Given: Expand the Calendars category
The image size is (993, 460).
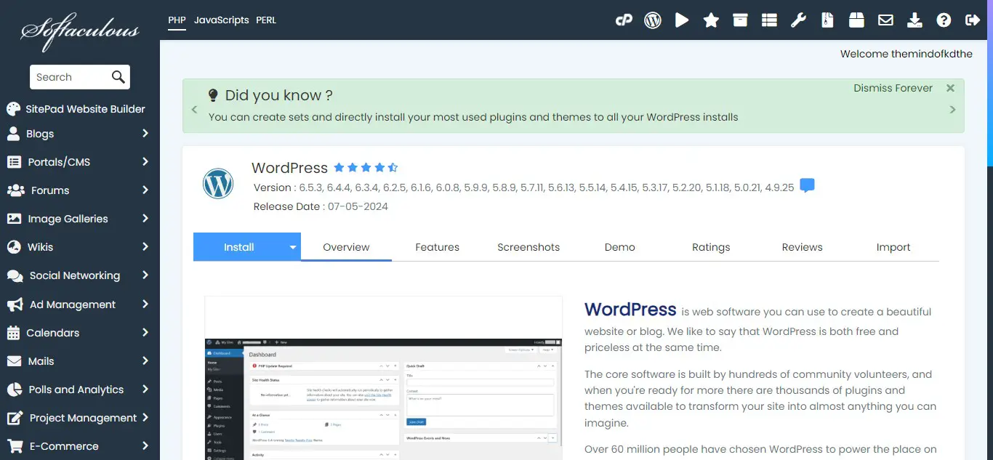Looking at the screenshot, I should pos(145,333).
